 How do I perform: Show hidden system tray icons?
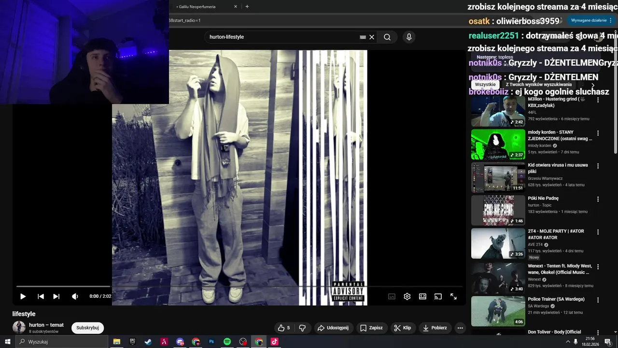(568, 342)
